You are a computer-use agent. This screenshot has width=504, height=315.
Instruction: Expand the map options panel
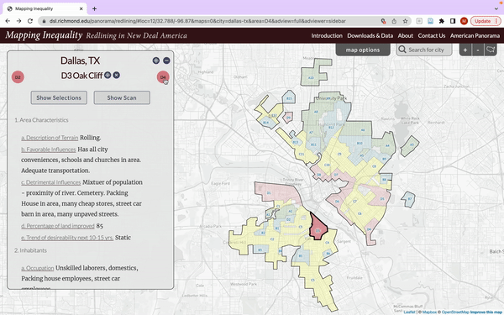[x=363, y=50]
